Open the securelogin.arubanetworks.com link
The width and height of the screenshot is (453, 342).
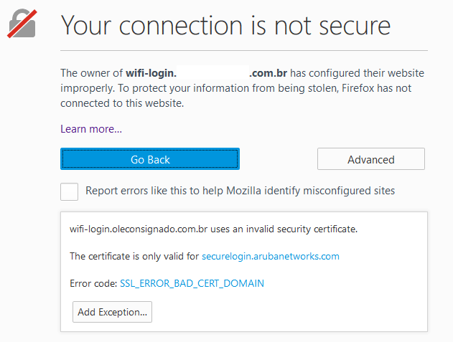click(x=270, y=256)
